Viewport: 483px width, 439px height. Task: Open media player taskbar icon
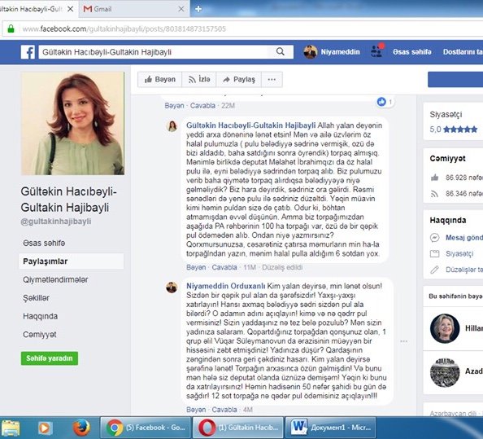[46, 428]
